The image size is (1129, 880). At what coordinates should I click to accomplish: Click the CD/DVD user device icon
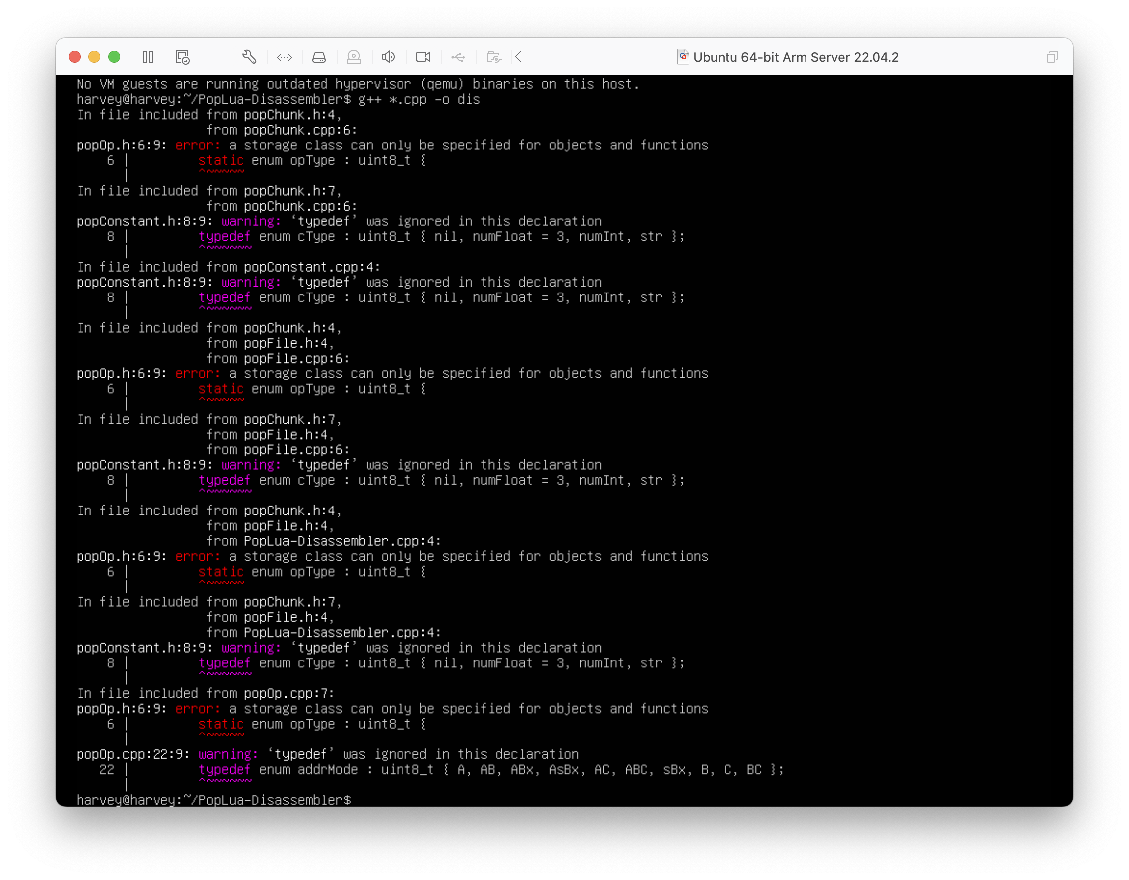coord(354,57)
